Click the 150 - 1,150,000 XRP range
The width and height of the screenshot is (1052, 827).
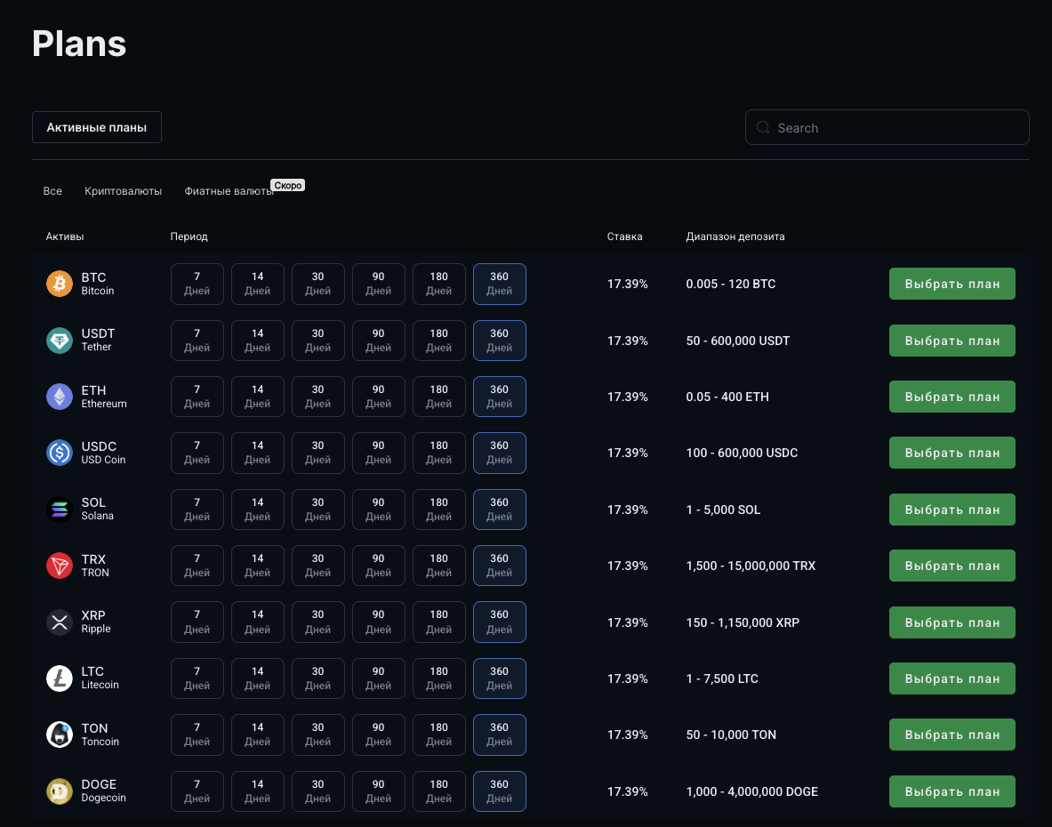[743, 622]
